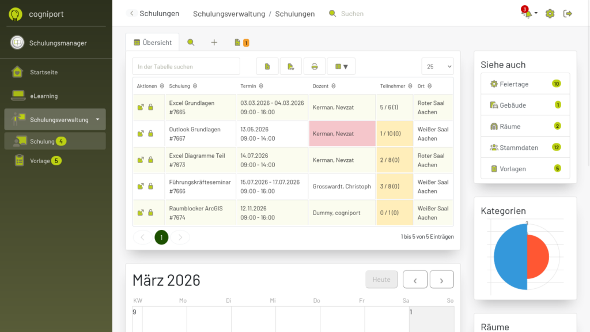
Task: Open settings via the gear icon
Action: 550,14
